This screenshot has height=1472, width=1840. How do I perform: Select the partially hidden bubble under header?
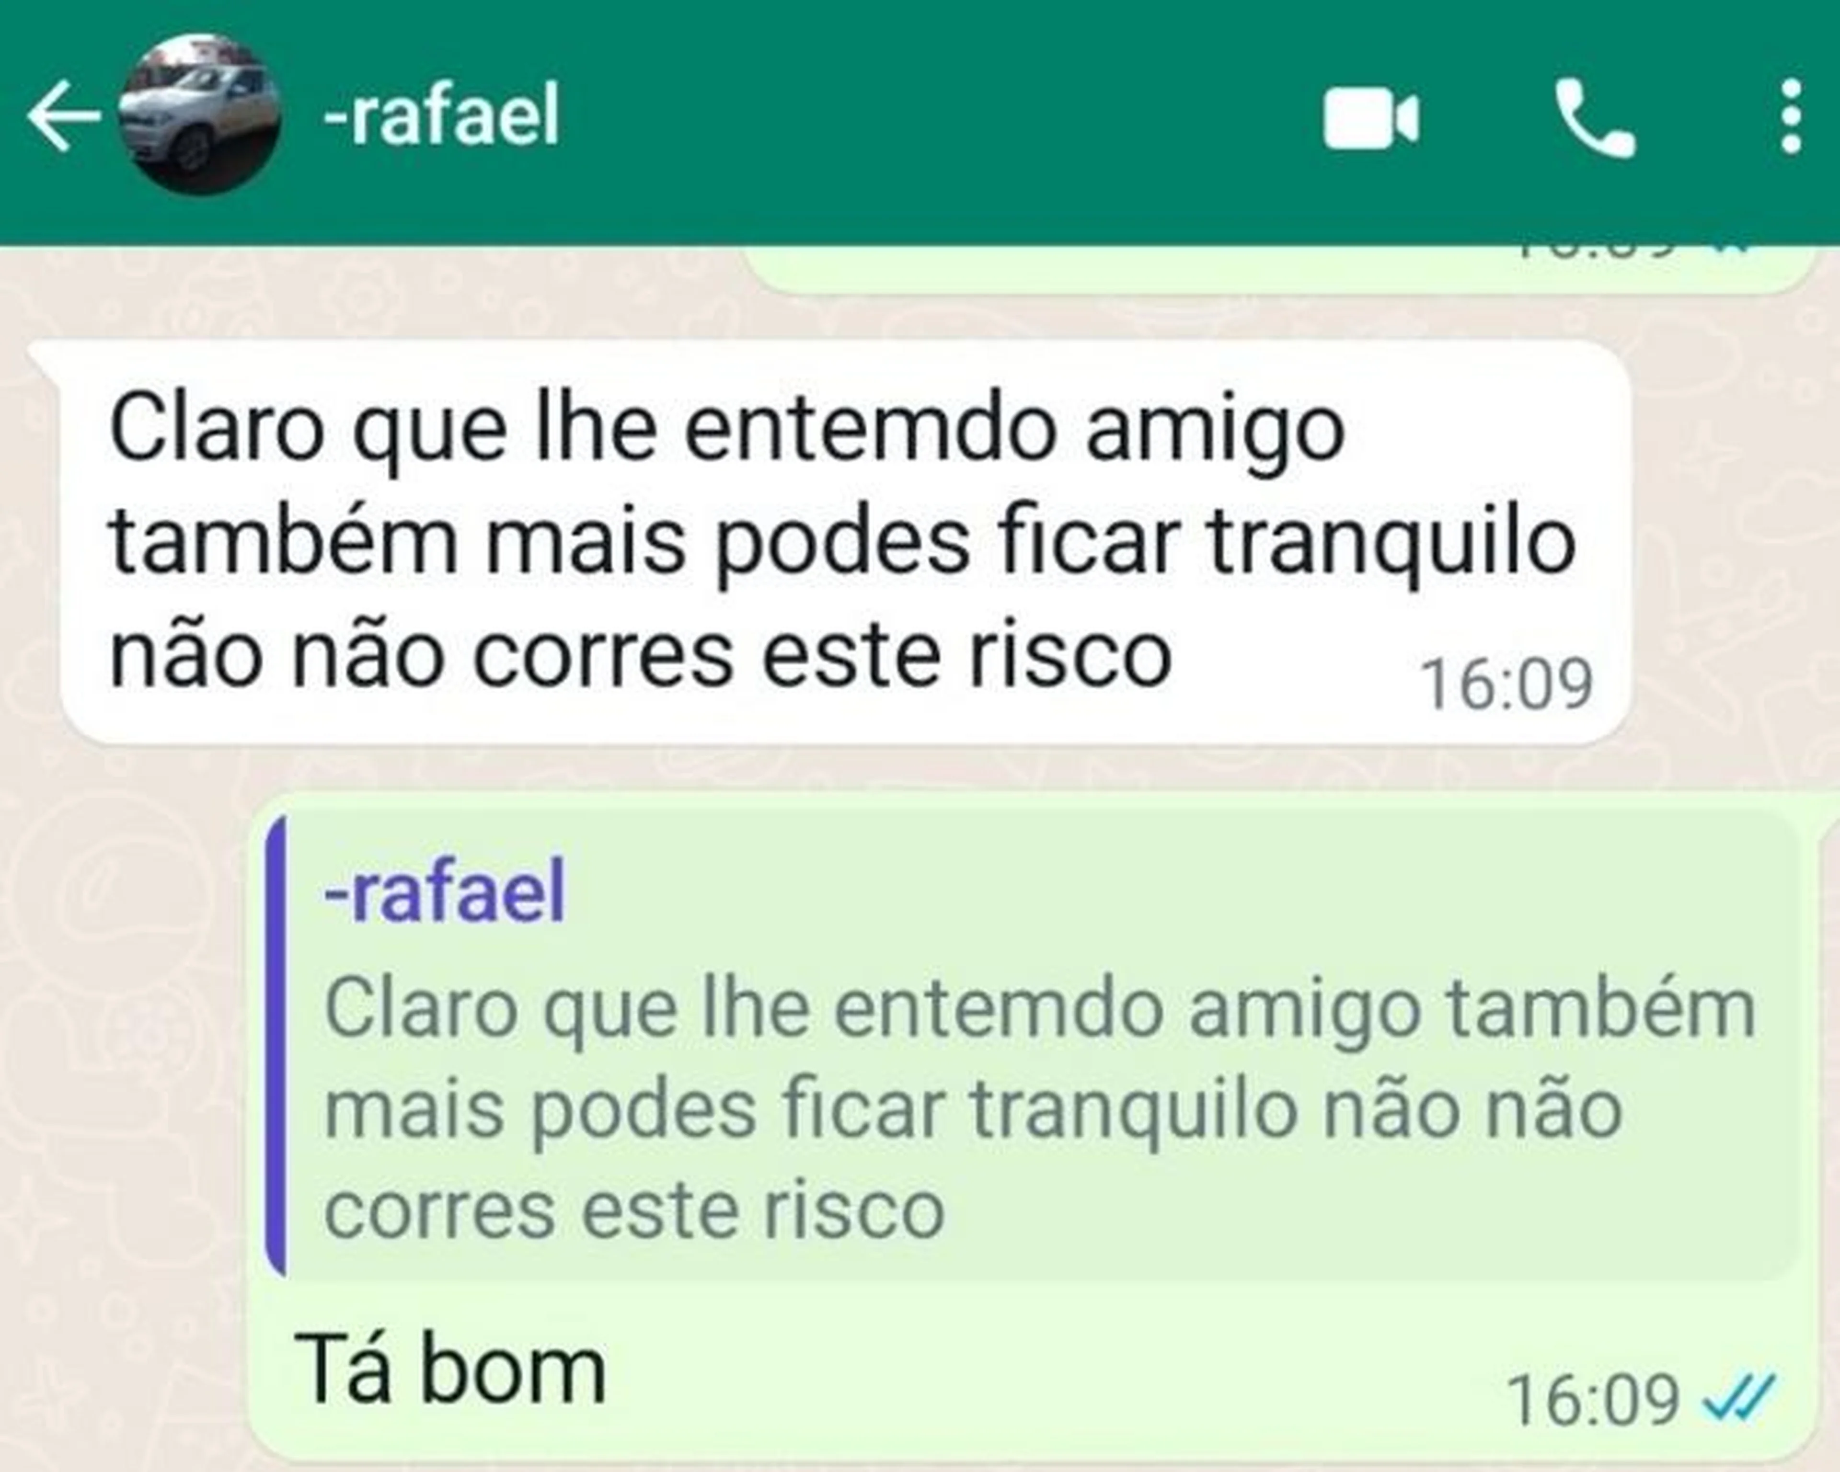click(1277, 269)
